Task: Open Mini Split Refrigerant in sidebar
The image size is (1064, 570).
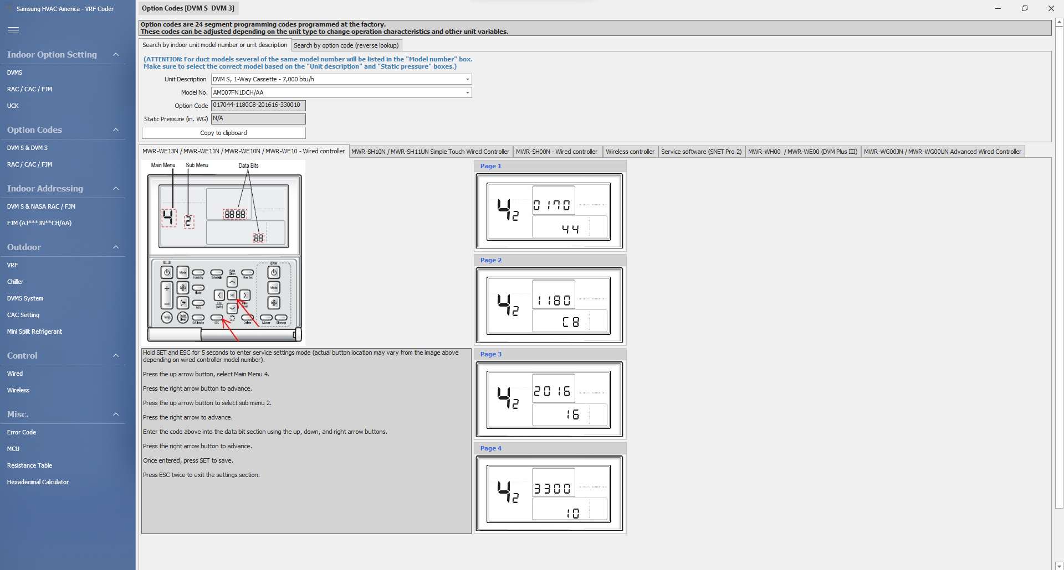Action: pos(34,331)
